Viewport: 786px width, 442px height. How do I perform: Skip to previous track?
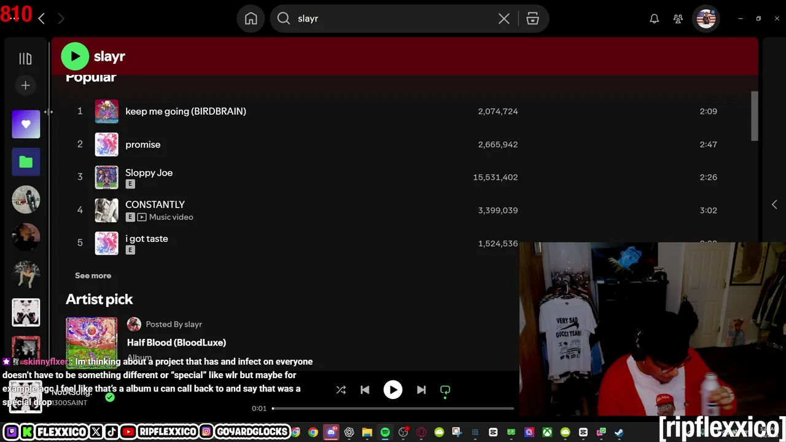(365, 390)
